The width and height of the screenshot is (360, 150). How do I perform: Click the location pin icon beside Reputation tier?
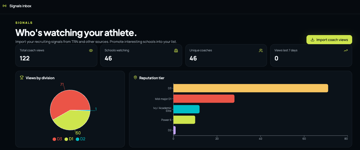(135, 78)
